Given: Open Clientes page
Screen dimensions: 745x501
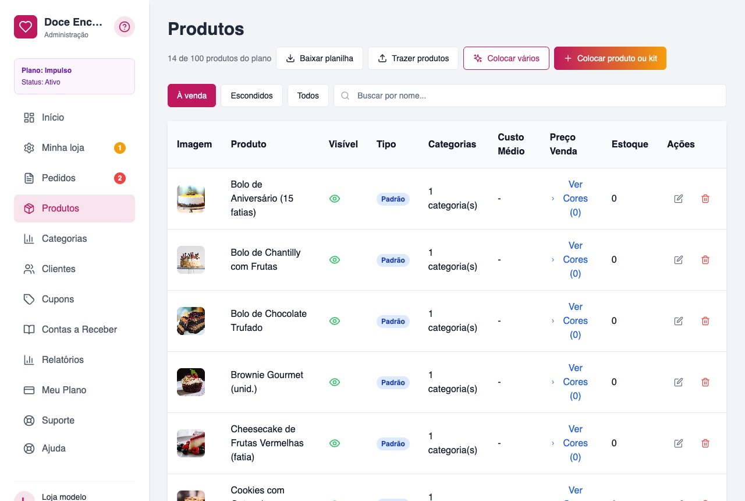Looking at the screenshot, I should [74, 269].
